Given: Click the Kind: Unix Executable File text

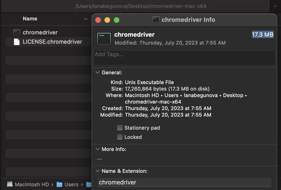Looking at the screenshot, I should click(142, 82).
